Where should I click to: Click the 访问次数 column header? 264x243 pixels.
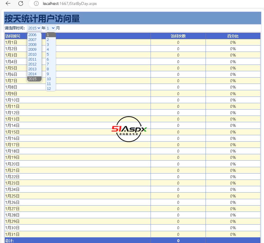178,36
